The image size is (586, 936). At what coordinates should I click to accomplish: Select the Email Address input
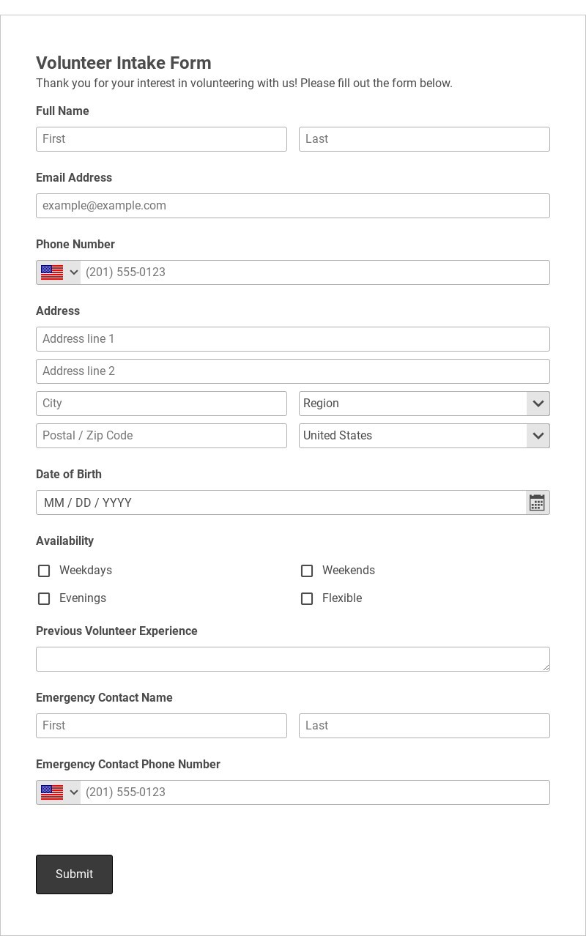[x=293, y=206]
